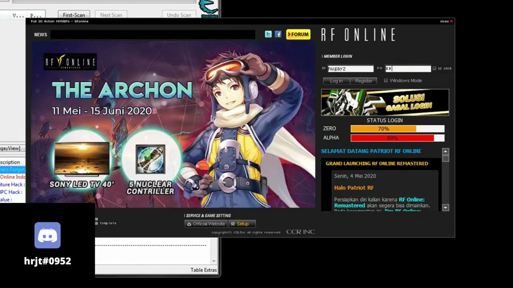
Task: Click scroll down arrow in Cheat Engine pane
Action: point(214,261)
